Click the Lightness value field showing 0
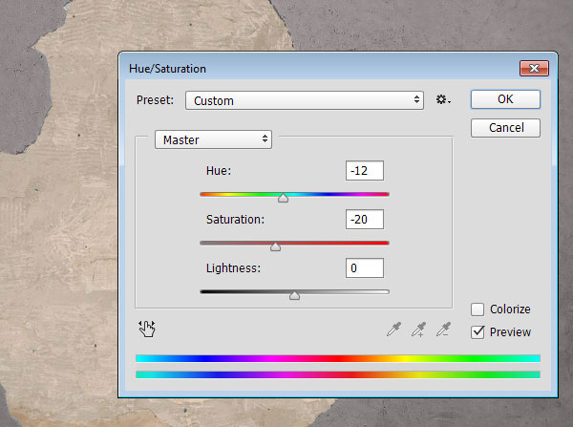This screenshot has width=573, height=427. 365,268
